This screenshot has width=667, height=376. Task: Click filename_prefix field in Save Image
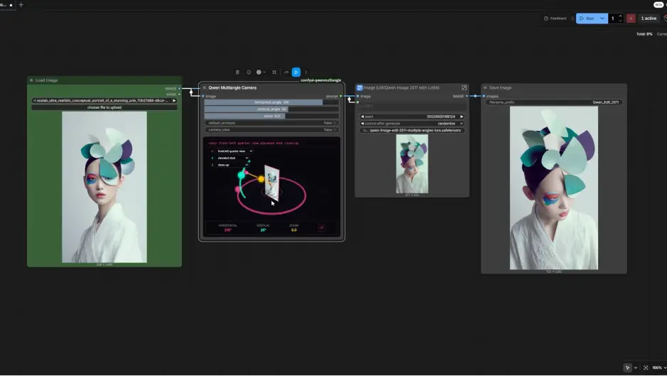click(554, 102)
